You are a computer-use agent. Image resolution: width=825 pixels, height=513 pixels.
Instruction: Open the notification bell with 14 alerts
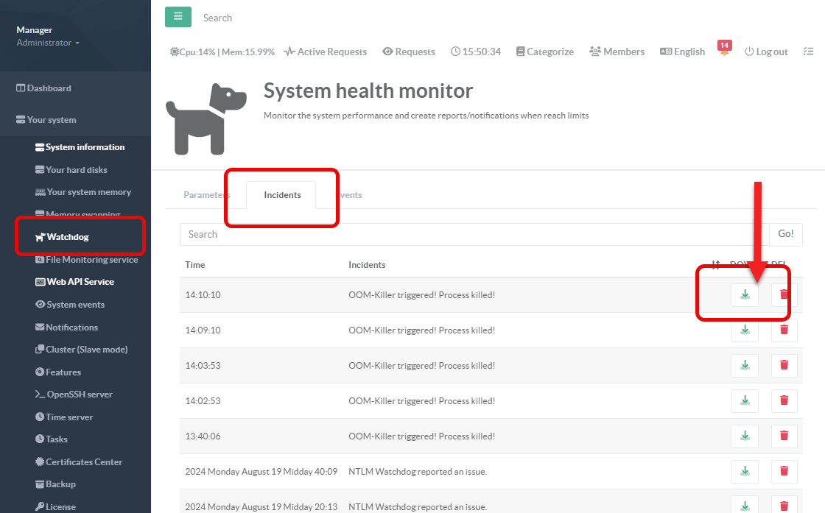coord(724,52)
